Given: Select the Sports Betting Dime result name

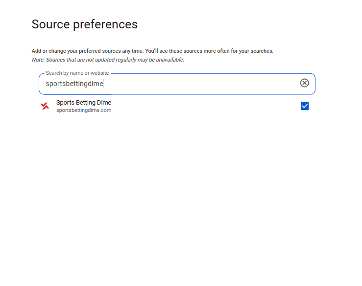Looking at the screenshot, I should pyautogui.click(x=84, y=103).
